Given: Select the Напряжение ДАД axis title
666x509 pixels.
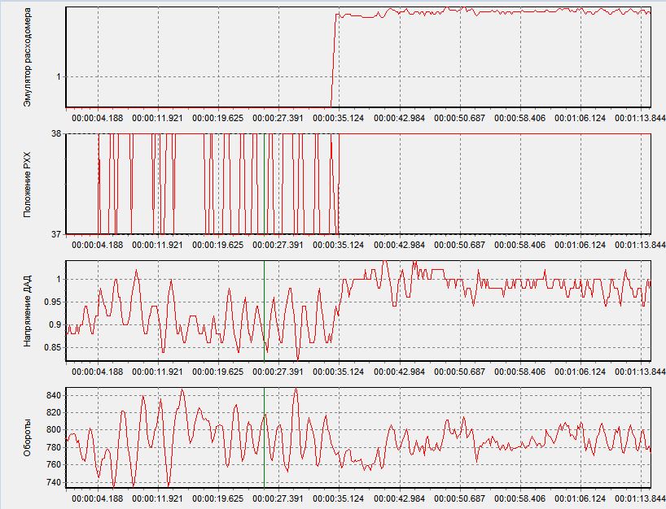Looking at the screenshot, I should 27,311.
